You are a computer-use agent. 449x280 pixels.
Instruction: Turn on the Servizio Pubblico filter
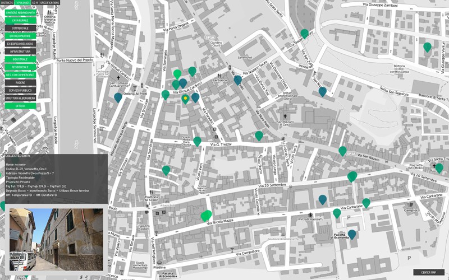pos(20,90)
